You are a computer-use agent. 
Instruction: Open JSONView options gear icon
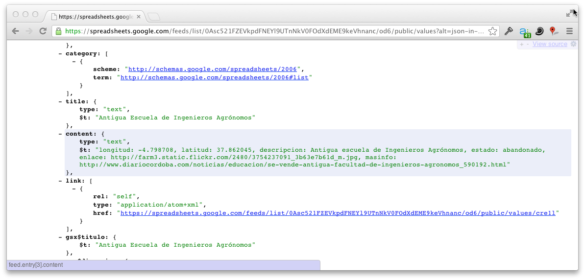(573, 44)
